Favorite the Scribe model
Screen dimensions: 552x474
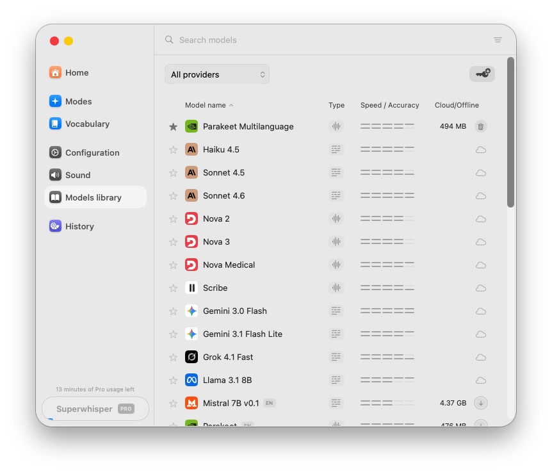pos(173,288)
